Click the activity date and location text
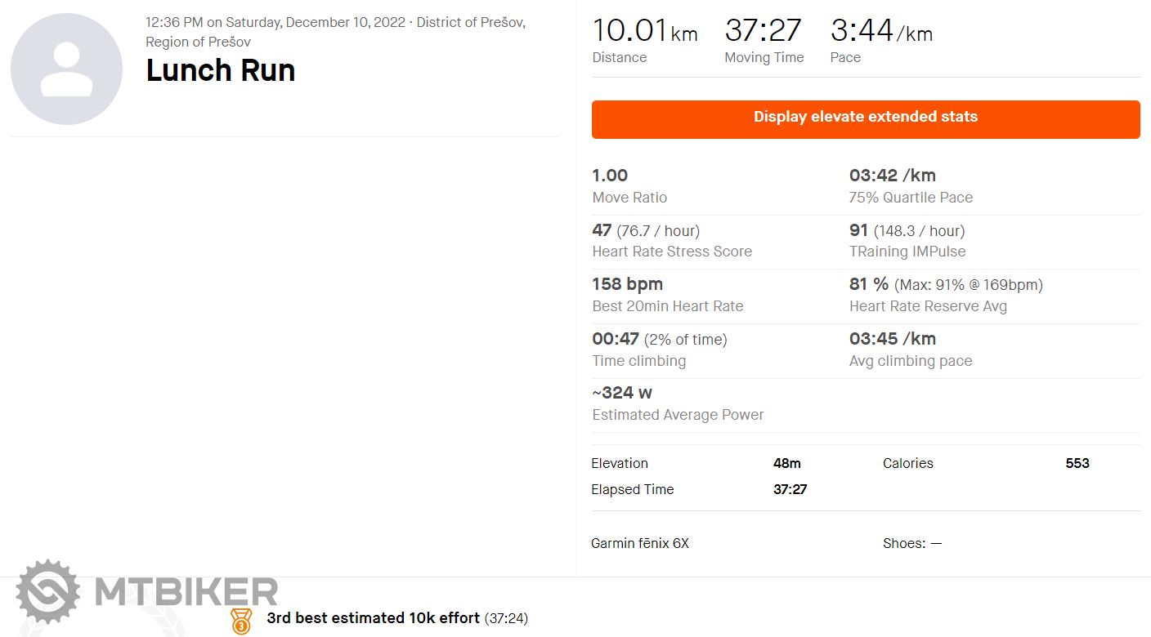The width and height of the screenshot is (1151, 637). point(335,32)
